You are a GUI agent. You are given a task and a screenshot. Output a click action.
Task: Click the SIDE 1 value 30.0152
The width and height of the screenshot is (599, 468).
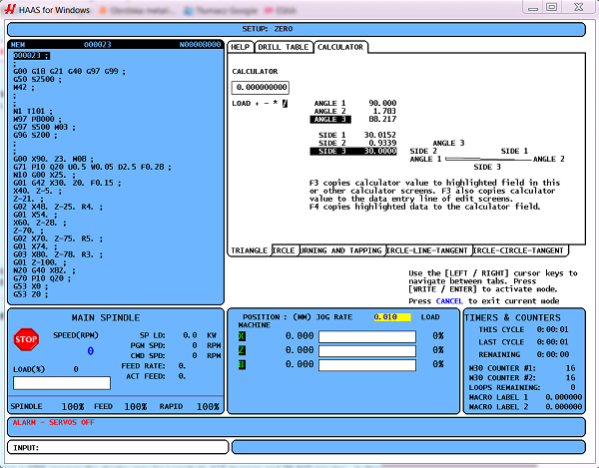click(380, 135)
